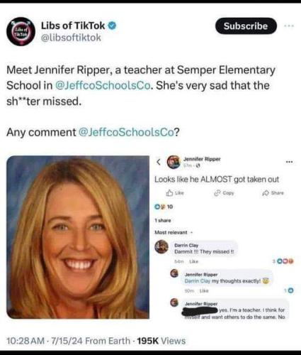Open the Libs of TikTok profile avatar
The image size is (301, 355).
(21, 31)
